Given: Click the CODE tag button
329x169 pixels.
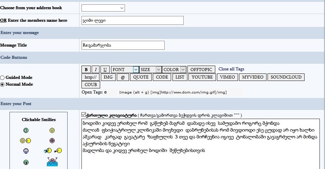Looking at the screenshot, I should pos(162,77).
